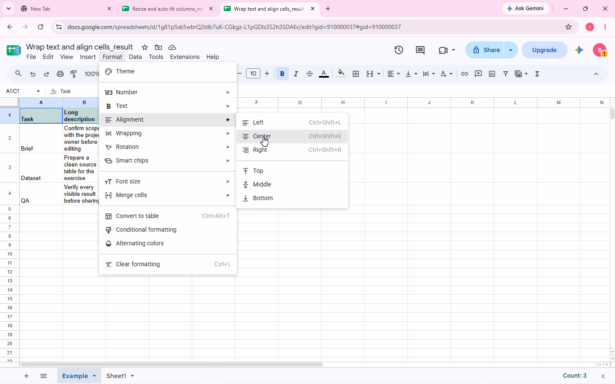Click the move to folder icon
Image resolution: width=615 pixels, height=384 pixels.
tap(158, 47)
